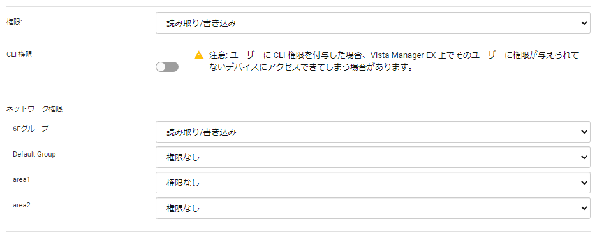
Task: Click the Default Group row label
Action: pos(34,154)
